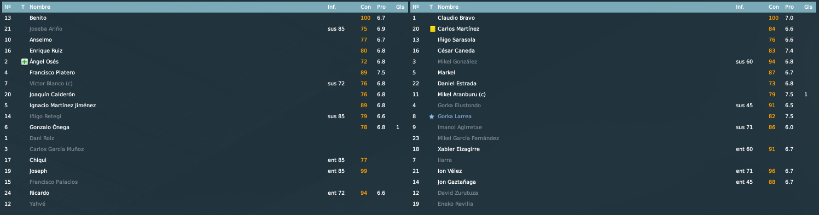Open Jon Gaztañaga player entry
Screen dimensions: 819x215
click(x=458, y=182)
